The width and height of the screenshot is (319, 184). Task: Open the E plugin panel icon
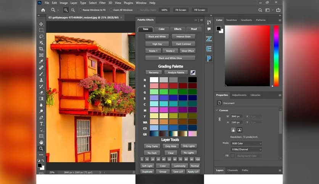209,49
